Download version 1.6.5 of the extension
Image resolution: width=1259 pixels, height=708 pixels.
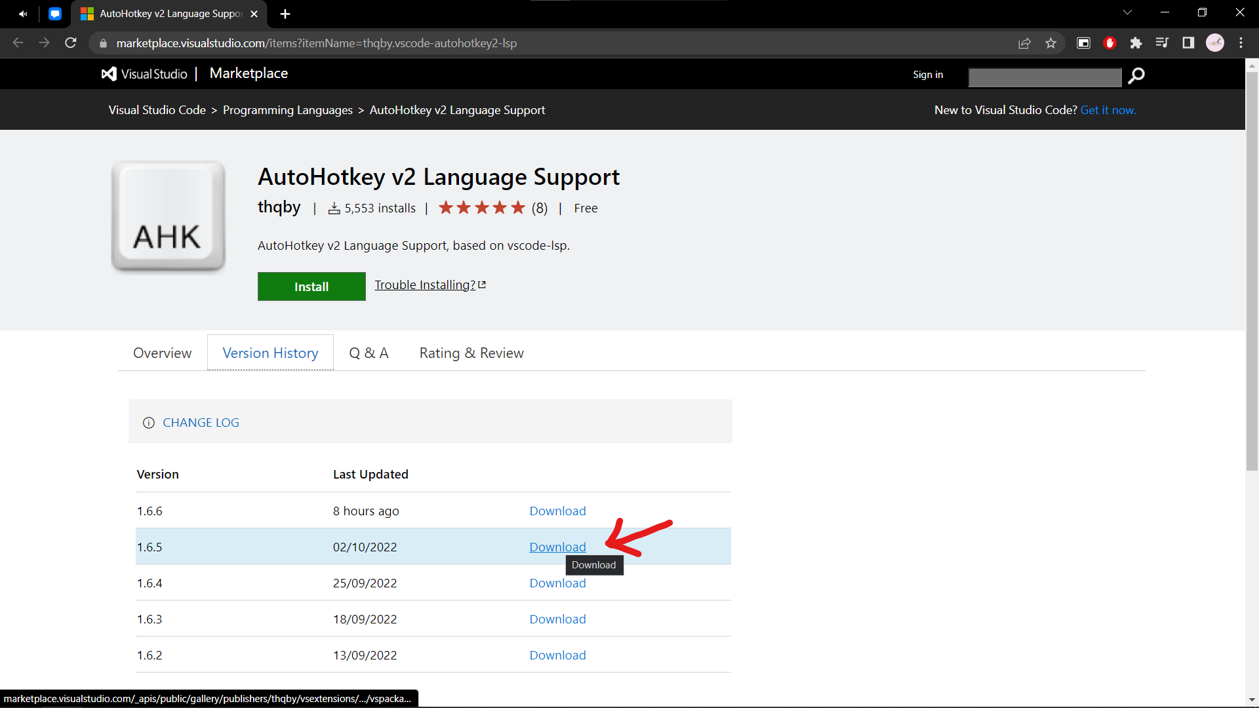tap(557, 547)
